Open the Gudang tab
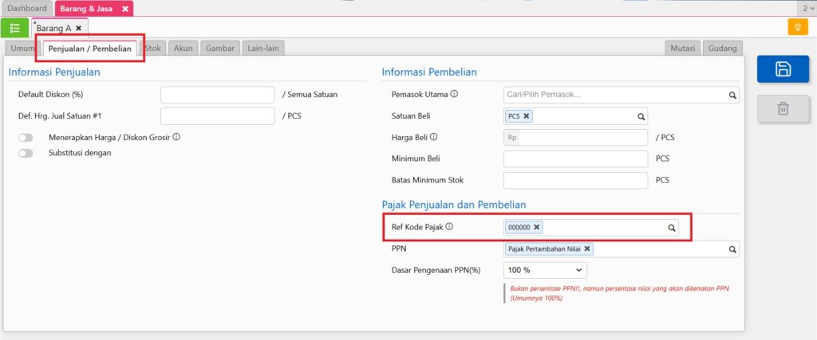The height and width of the screenshot is (340, 817). click(x=722, y=49)
